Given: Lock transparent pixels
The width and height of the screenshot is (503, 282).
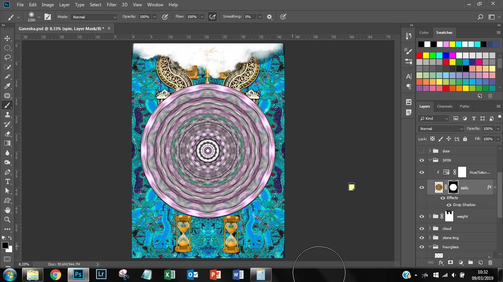Looking at the screenshot, I should tap(432, 139).
